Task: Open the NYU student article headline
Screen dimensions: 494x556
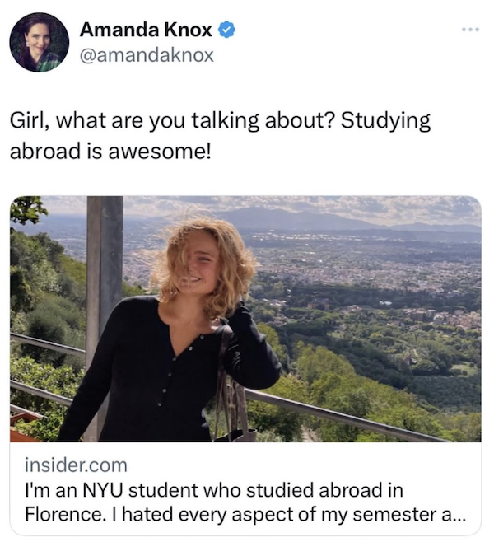Action: [x=214, y=490]
